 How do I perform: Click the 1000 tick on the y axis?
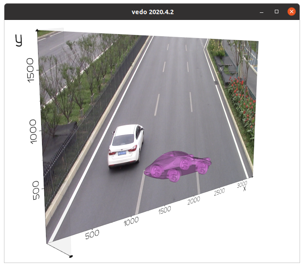tap(33, 132)
